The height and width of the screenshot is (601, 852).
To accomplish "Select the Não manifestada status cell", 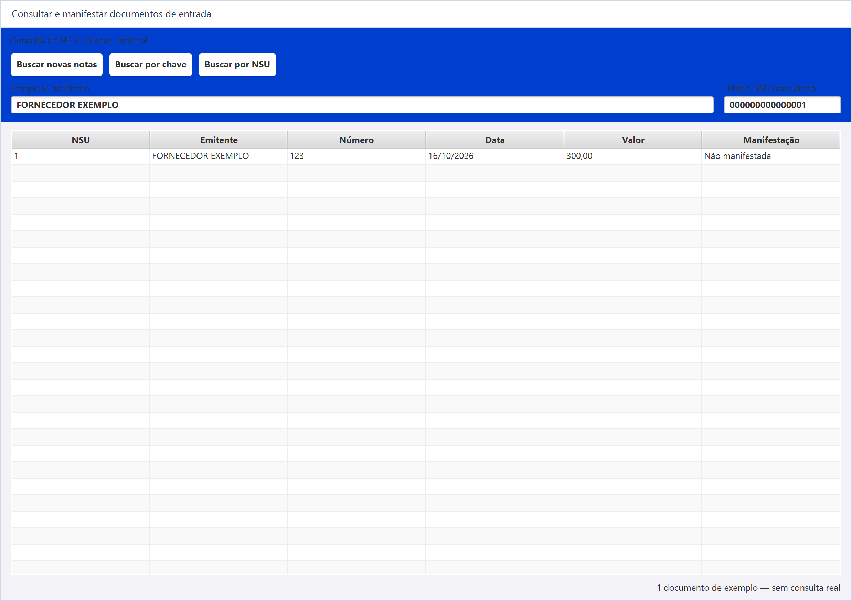I will coord(771,156).
